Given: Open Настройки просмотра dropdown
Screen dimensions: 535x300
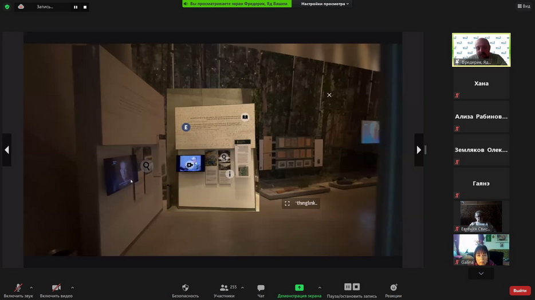Looking at the screenshot, I should 325,4.
